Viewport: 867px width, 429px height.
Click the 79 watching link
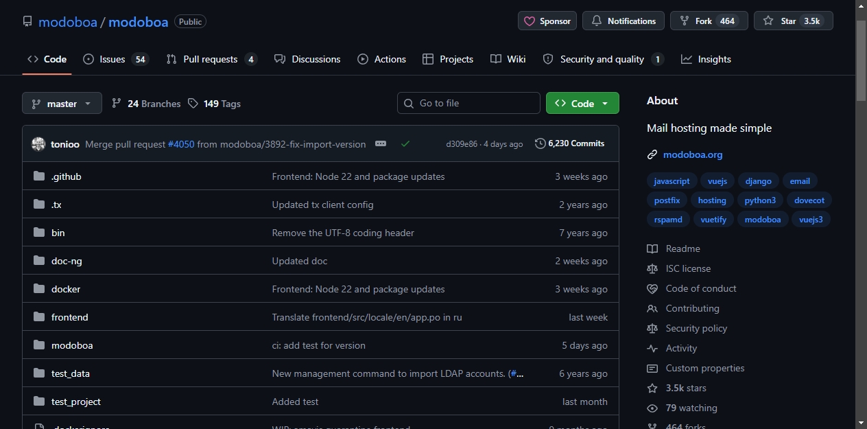click(691, 408)
